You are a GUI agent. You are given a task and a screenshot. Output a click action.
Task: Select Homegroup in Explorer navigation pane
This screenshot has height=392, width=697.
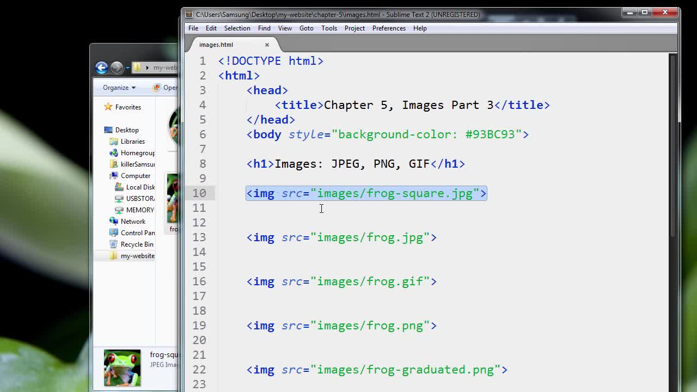138,153
